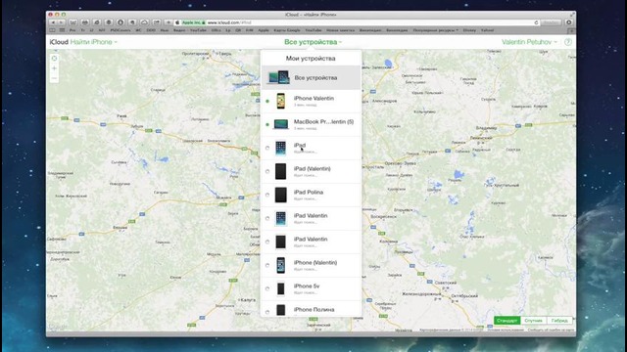627x352 pixels.
Task: Open the Disney bookmark
Action: [x=469, y=30]
